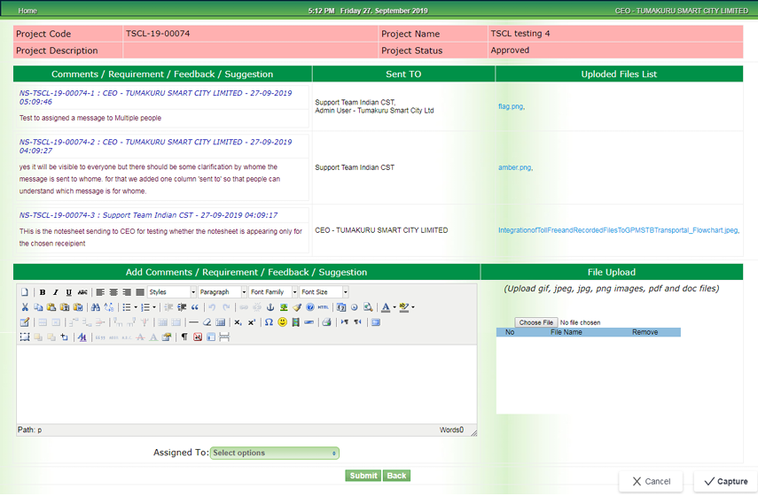Open the Styles dropdown
This screenshot has width=758, height=496.
pos(172,292)
